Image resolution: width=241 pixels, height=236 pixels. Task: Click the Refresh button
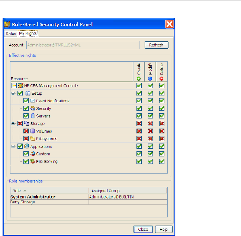pyautogui.click(x=157, y=45)
